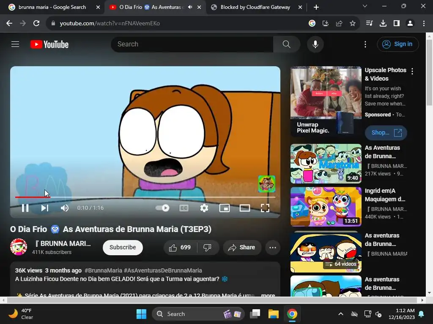Open the #AsAventurasDeBrunnaMaria hashtag
This screenshot has width=433, height=324.
coord(163,270)
